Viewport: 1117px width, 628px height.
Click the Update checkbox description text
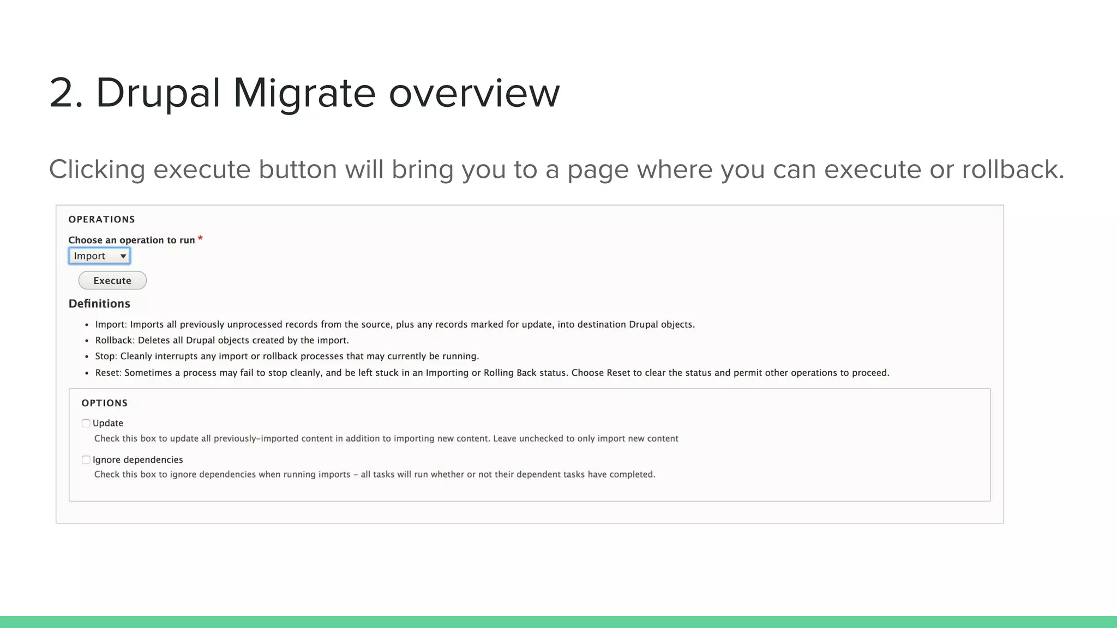386,438
